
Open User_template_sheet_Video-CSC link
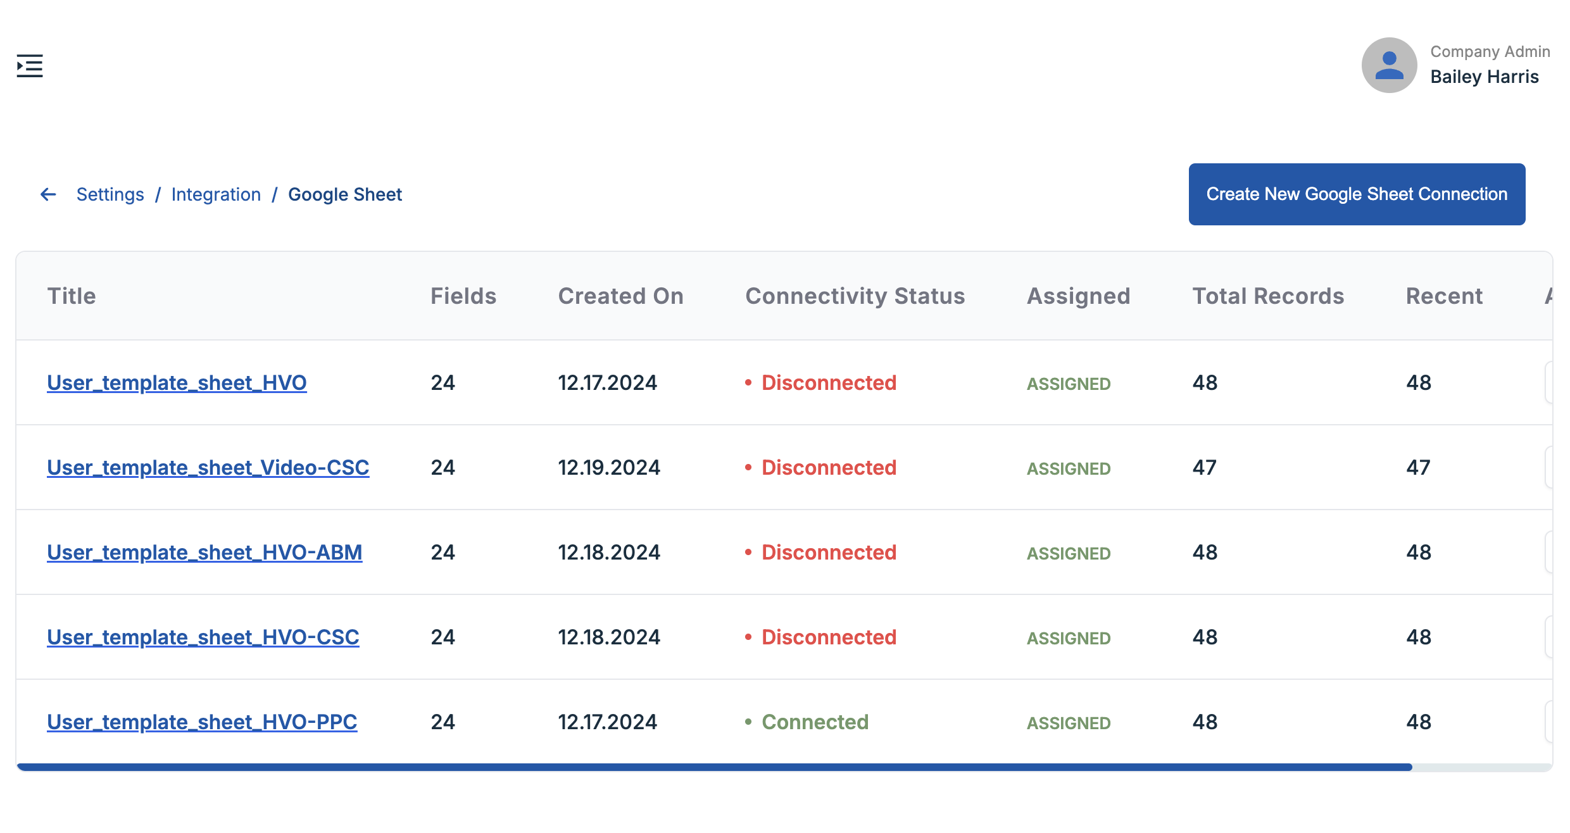208,468
